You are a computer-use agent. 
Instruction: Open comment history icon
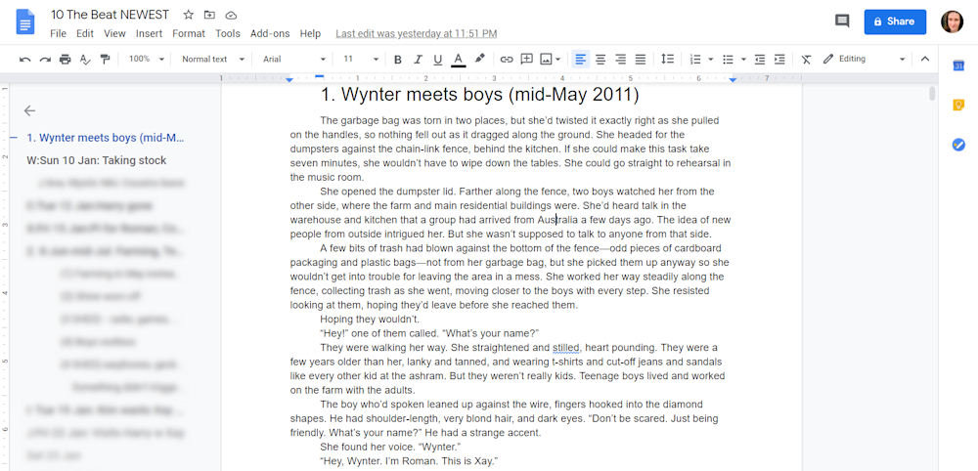(841, 21)
